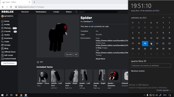Open the Friends page from sidebar

pyautogui.click(x=9, y=32)
